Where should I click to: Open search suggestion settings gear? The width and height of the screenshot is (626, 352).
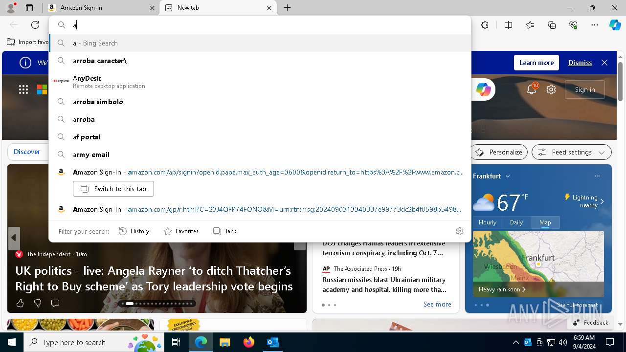[460, 231]
